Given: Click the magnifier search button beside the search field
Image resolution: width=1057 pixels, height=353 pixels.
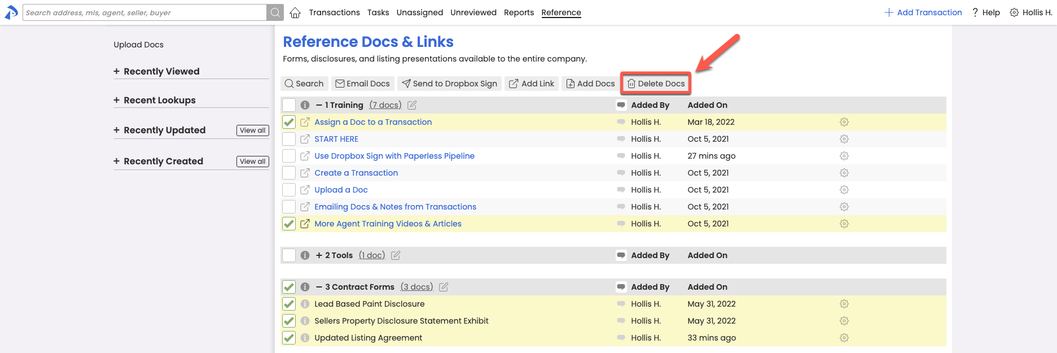Looking at the screenshot, I should coord(275,12).
